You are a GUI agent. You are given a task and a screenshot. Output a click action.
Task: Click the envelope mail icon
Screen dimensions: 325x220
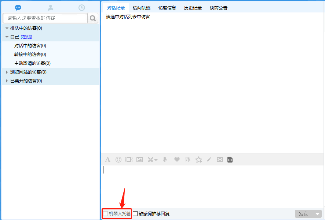[x=220, y=160]
